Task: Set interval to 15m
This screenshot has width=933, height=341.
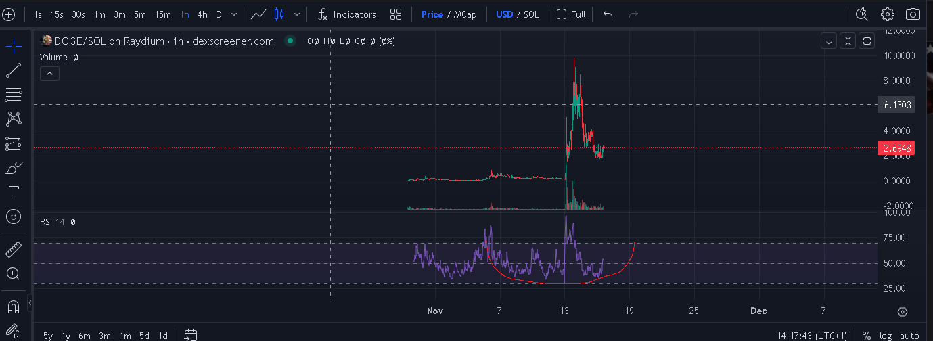Action: (163, 14)
